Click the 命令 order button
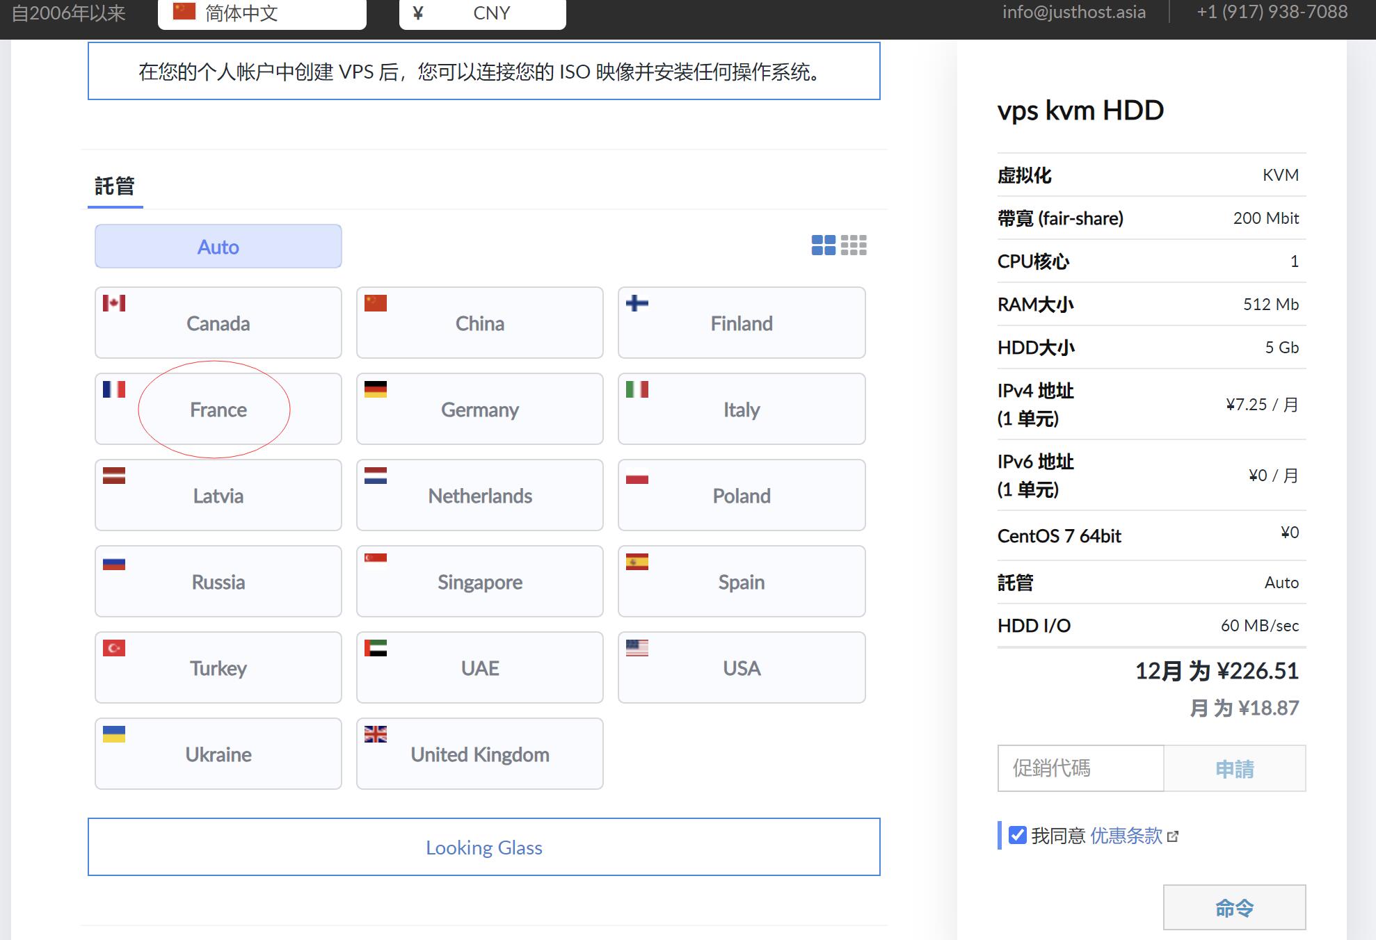 click(x=1235, y=907)
